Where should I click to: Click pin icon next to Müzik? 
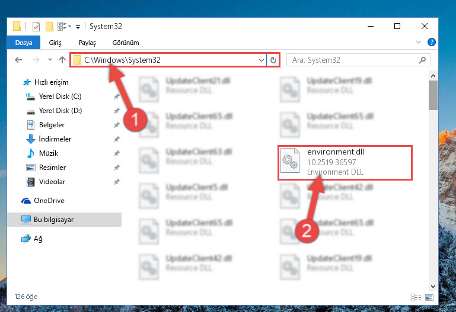(117, 153)
